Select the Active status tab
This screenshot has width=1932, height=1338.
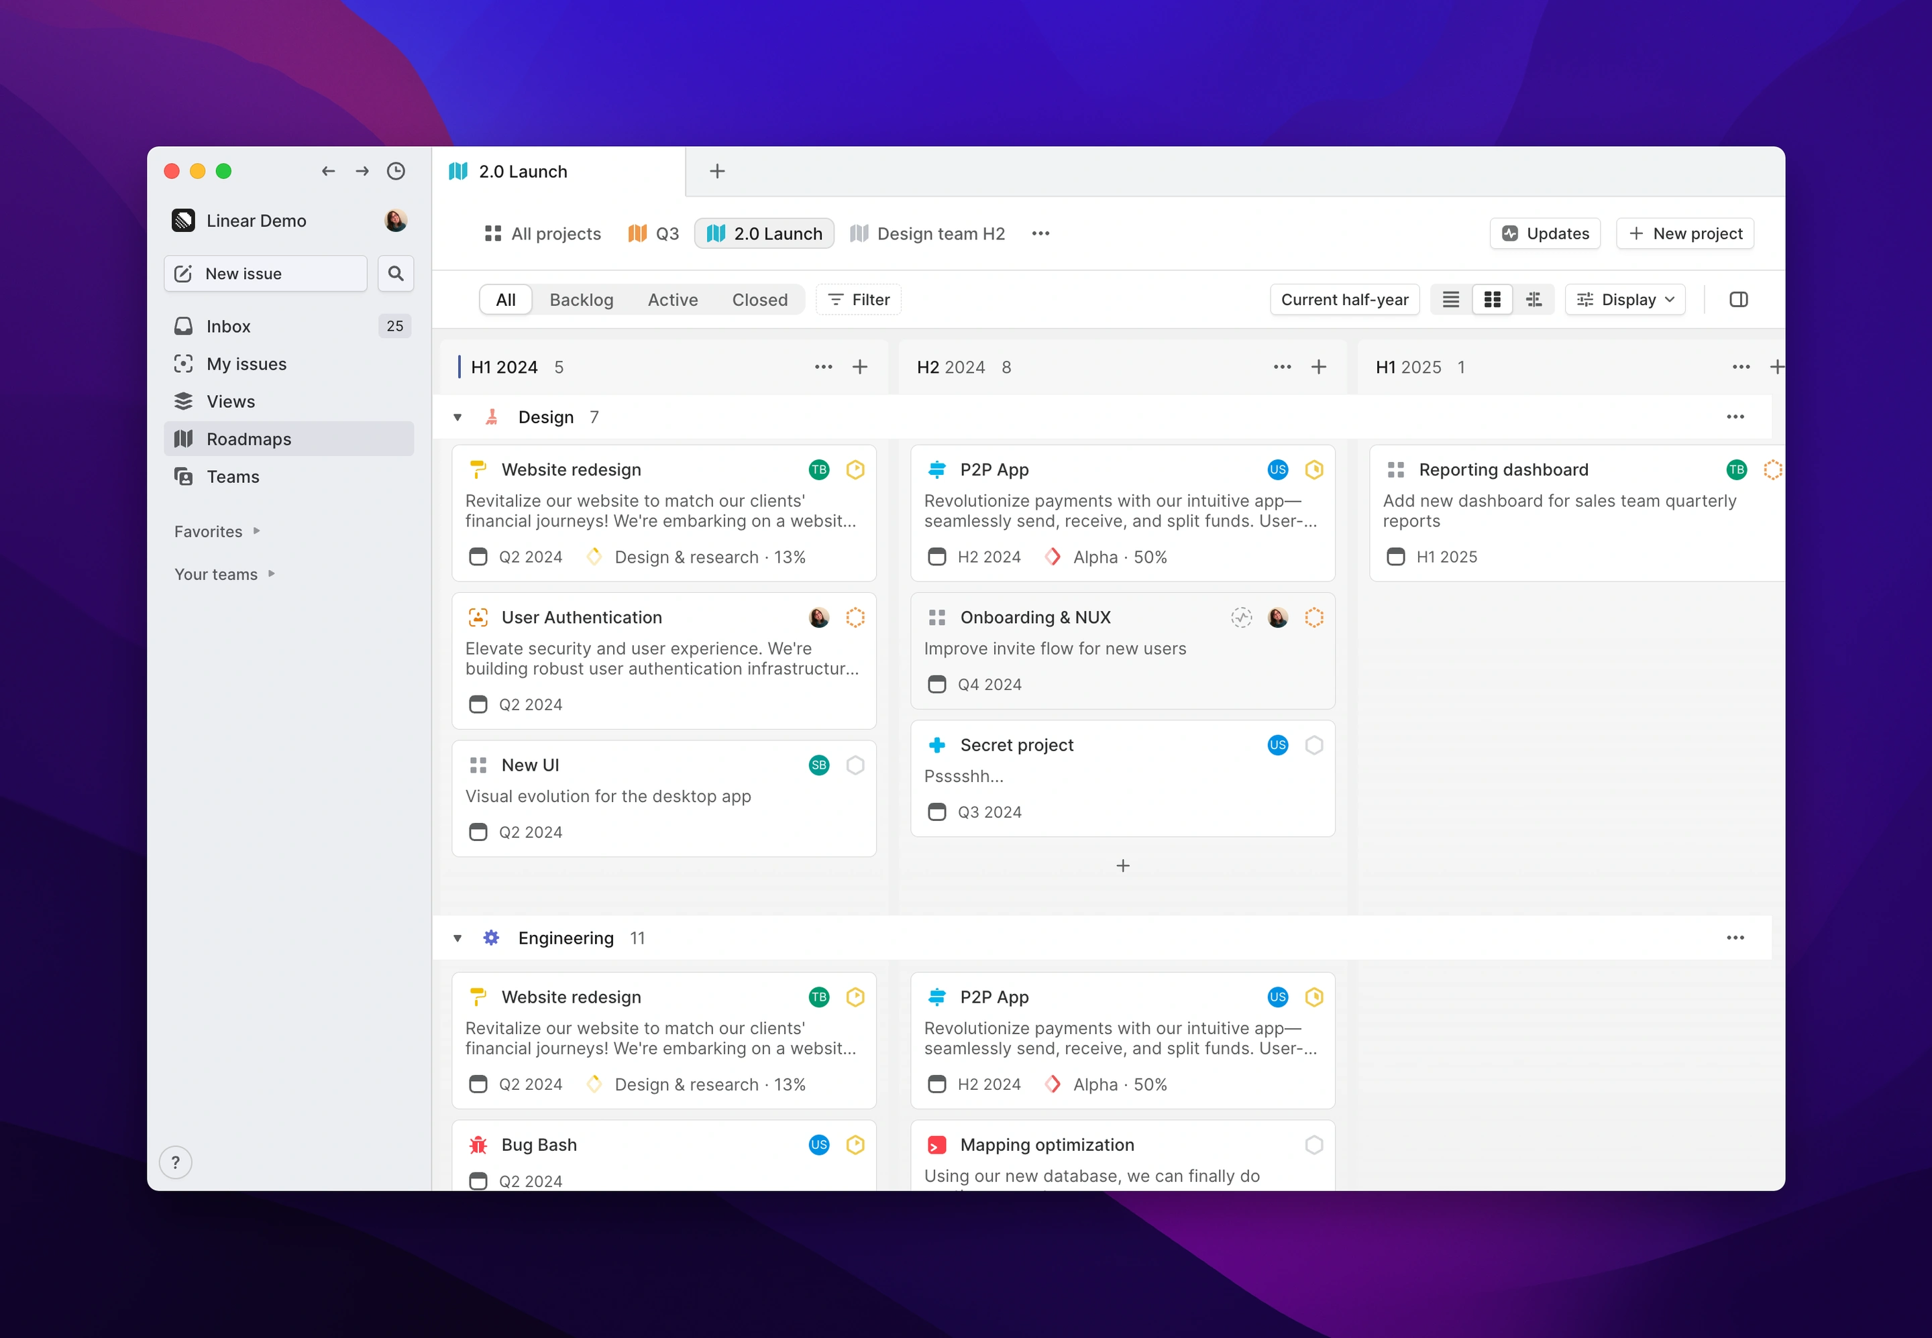click(x=672, y=299)
